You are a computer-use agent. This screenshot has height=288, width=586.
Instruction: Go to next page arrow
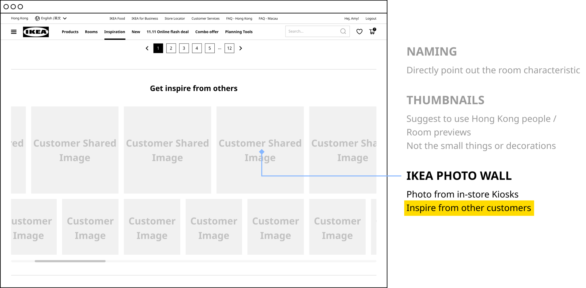click(x=240, y=48)
